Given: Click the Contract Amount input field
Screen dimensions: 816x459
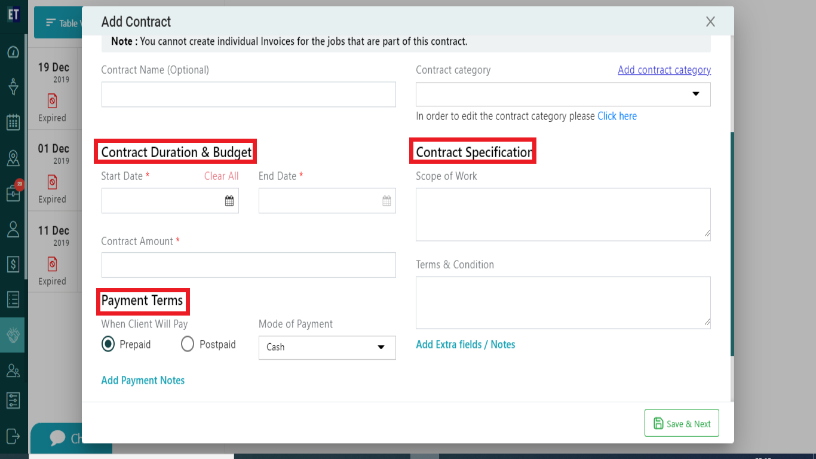Looking at the screenshot, I should point(249,265).
